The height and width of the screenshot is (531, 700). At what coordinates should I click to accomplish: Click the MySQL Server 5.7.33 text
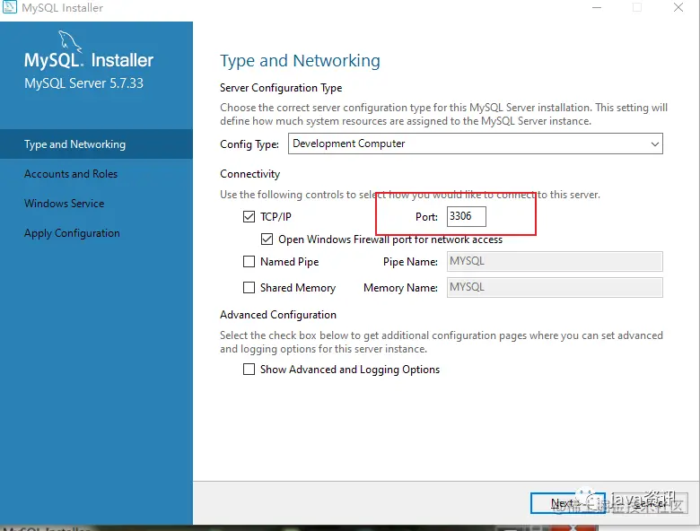click(x=84, y=83)
